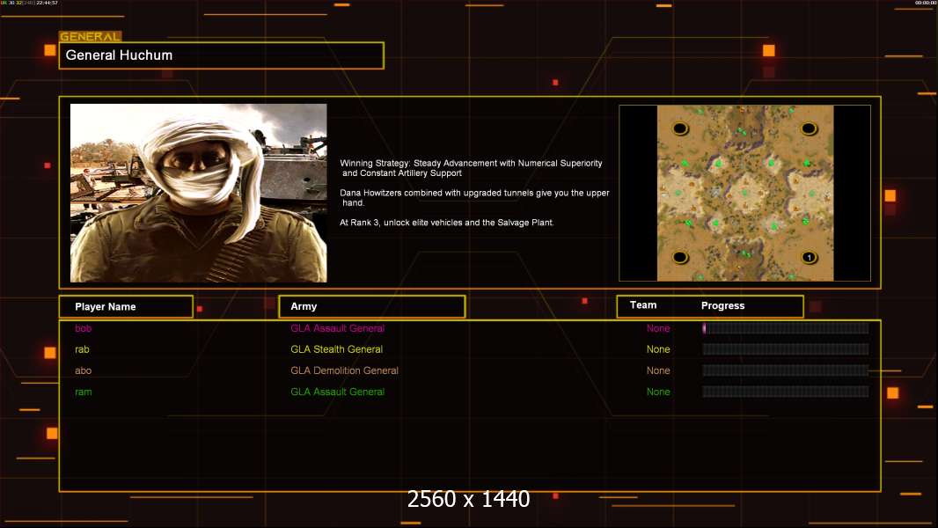Viewport: 938px width, 528px height.
Task: Click ram's GLA Assault General entry
Action: coord(337,392)
